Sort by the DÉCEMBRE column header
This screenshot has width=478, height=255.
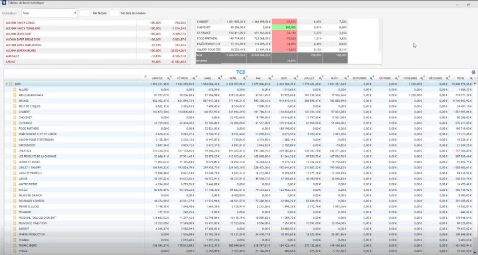(x=436, y=78)
